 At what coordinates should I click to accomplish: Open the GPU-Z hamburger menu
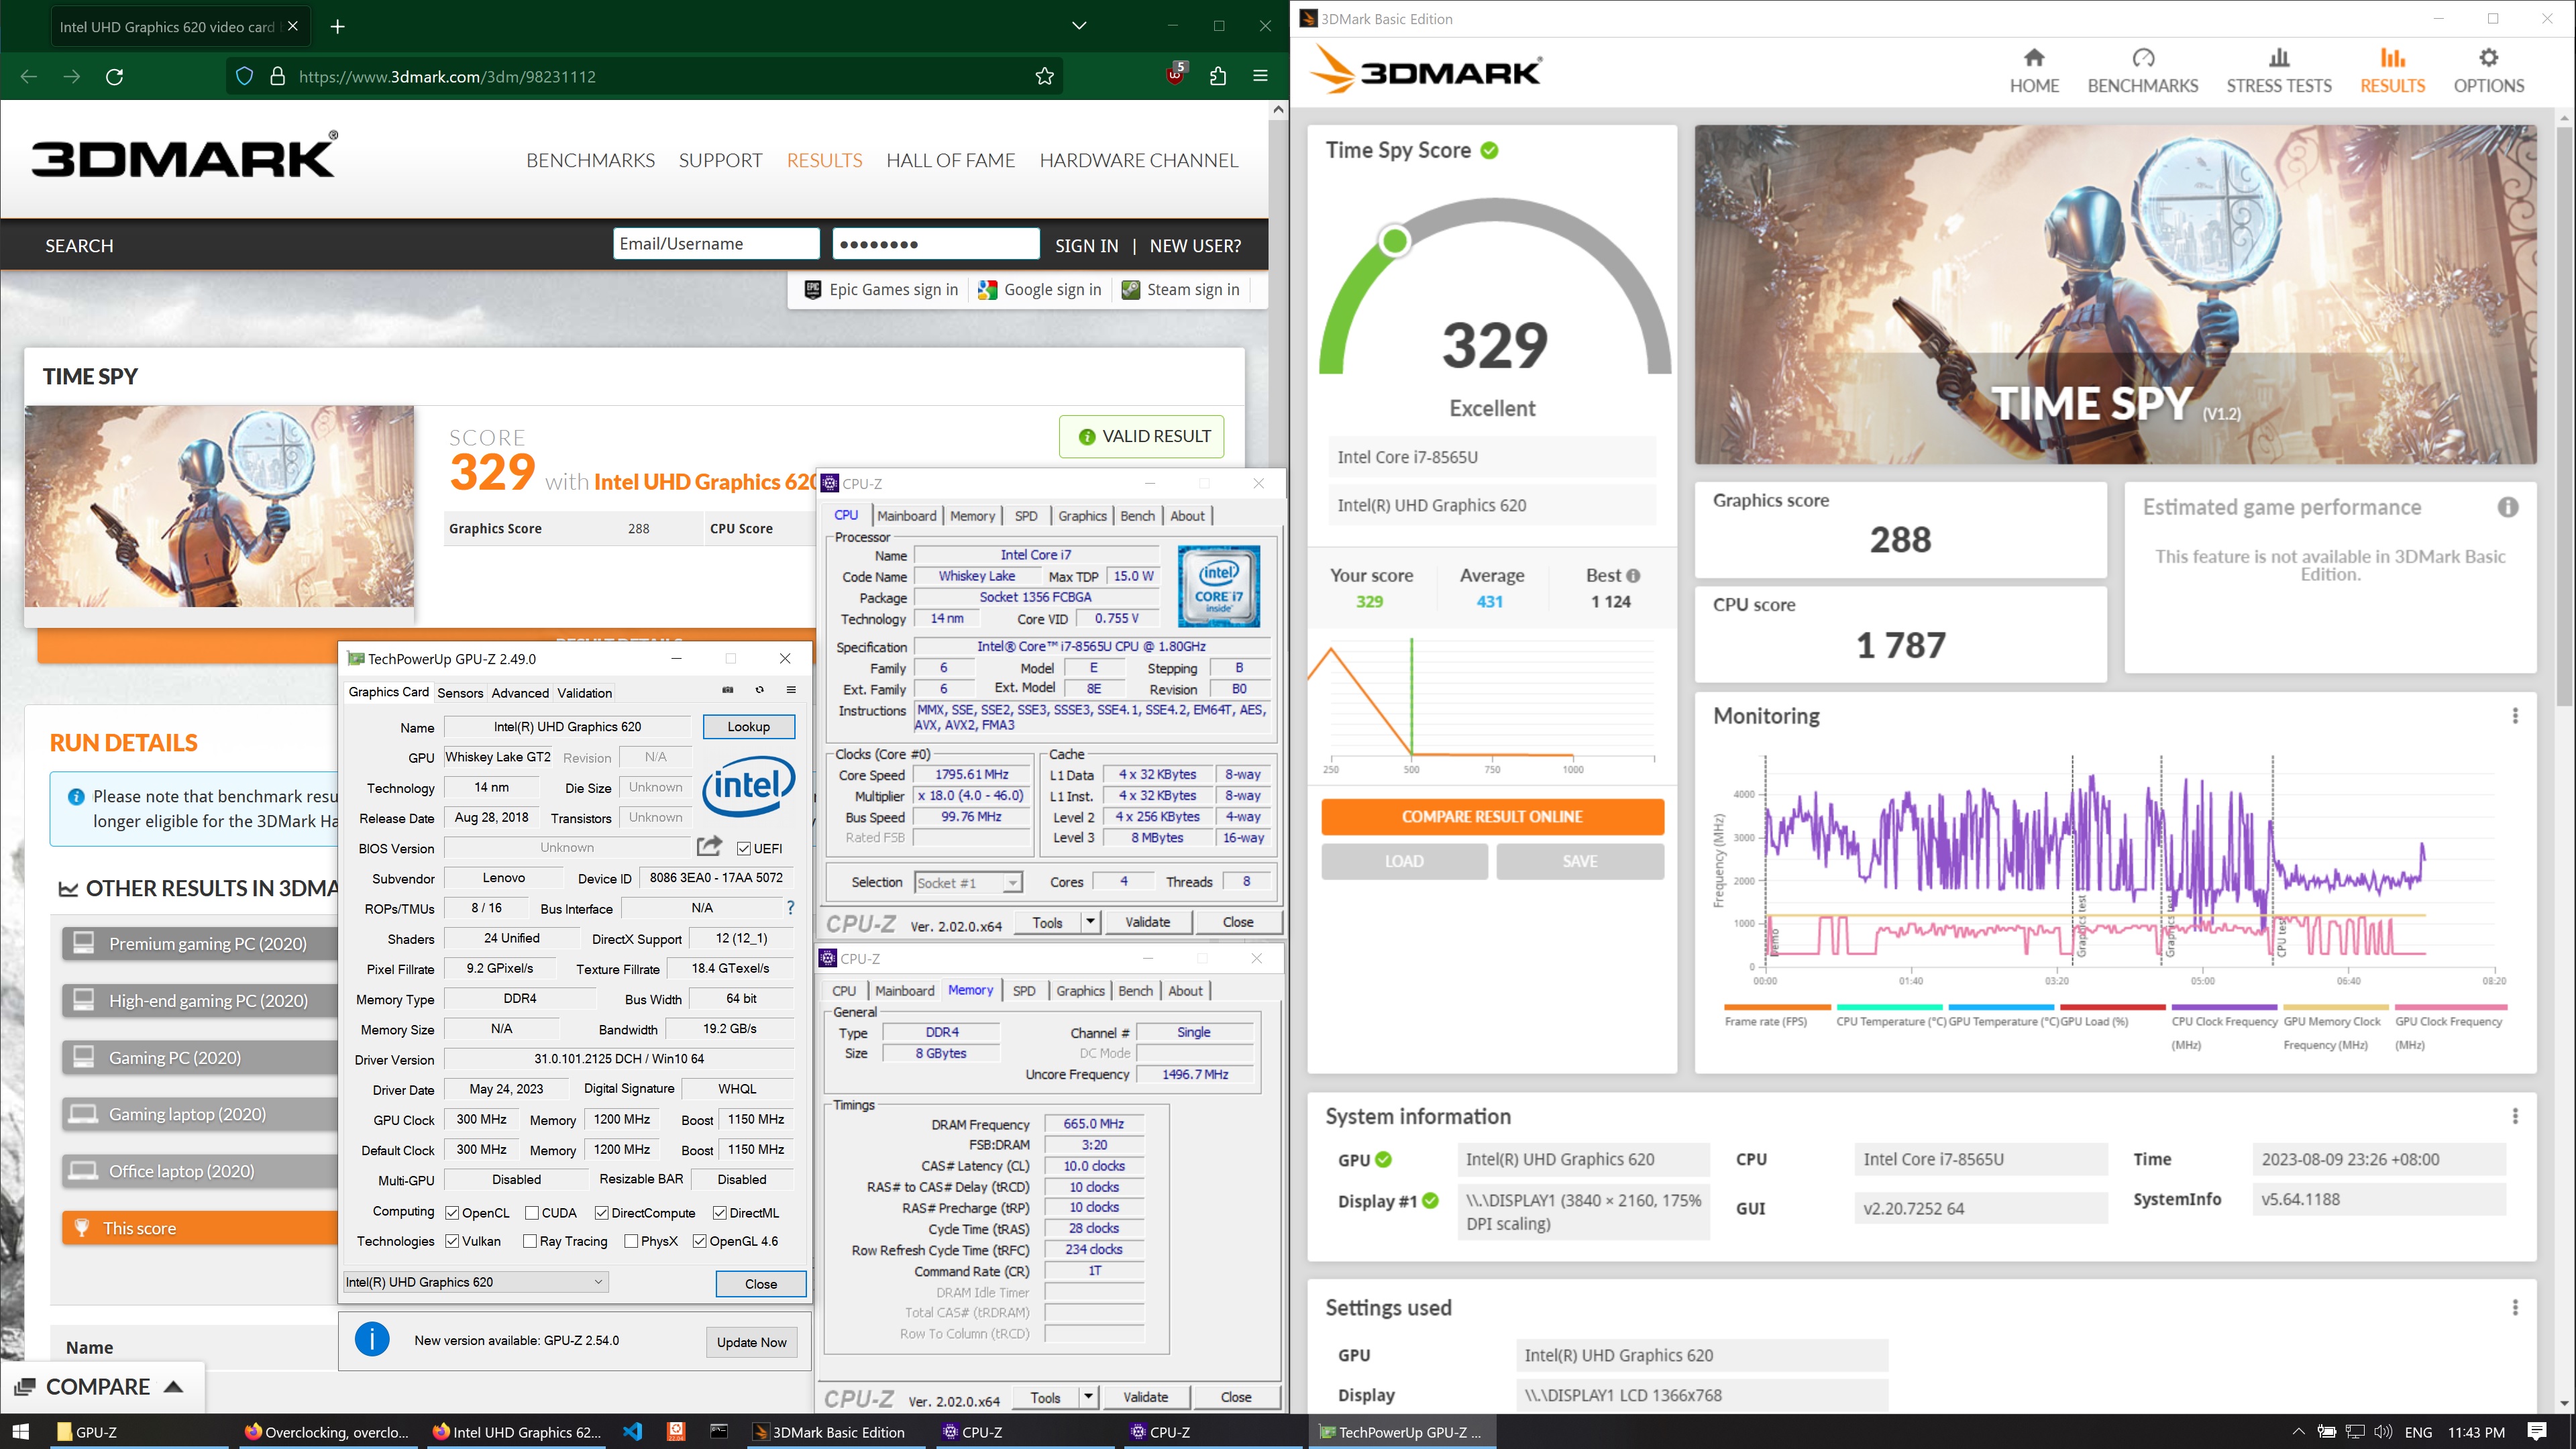791,690
